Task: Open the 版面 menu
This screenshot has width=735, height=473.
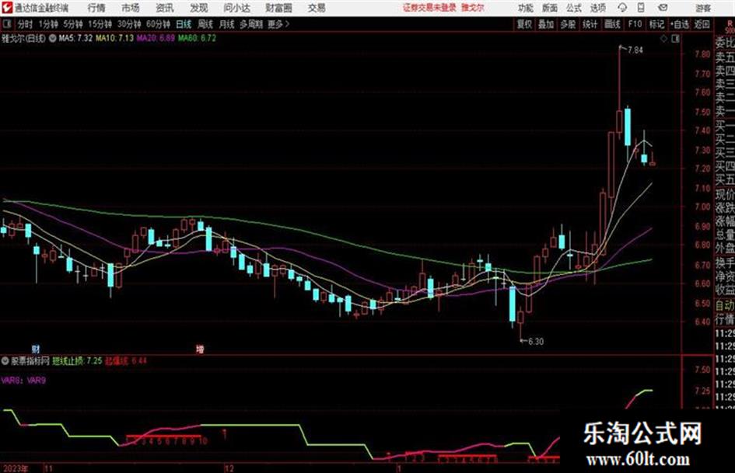Action: [549, 8]
